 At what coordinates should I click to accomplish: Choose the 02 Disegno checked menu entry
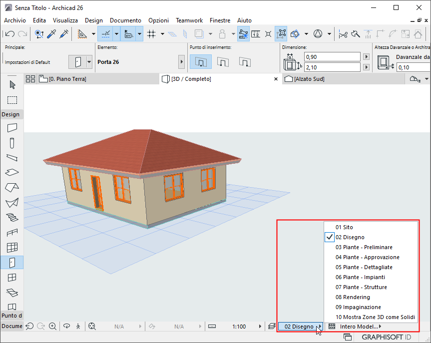tap(350, 237)
